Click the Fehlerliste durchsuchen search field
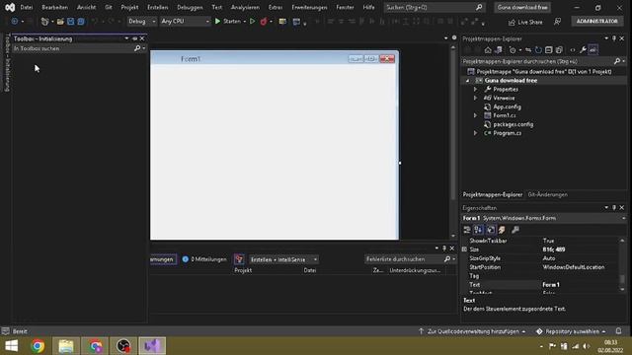This screenshot has height=355, width=632. 404,259
